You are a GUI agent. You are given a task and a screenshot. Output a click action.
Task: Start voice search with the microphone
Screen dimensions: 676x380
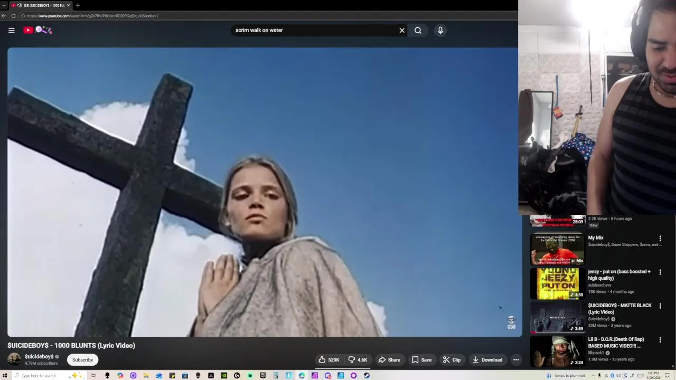pos(440,30)
